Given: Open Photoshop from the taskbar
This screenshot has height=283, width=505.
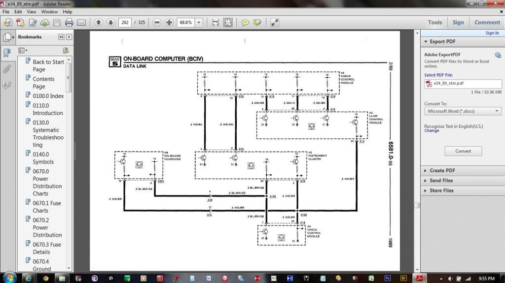Looking at the screenshot, I should [x=388, y=278].
